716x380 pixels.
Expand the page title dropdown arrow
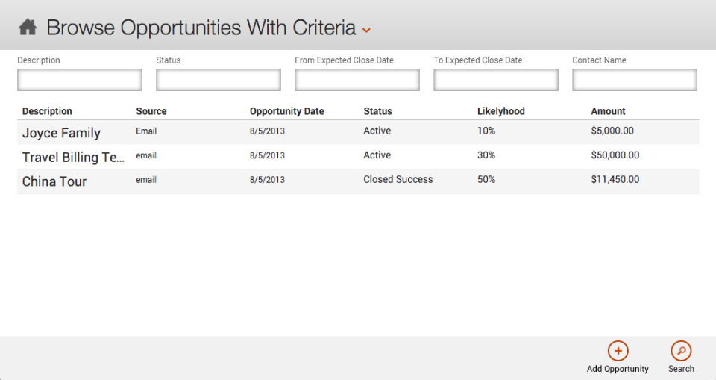(366, 30)
